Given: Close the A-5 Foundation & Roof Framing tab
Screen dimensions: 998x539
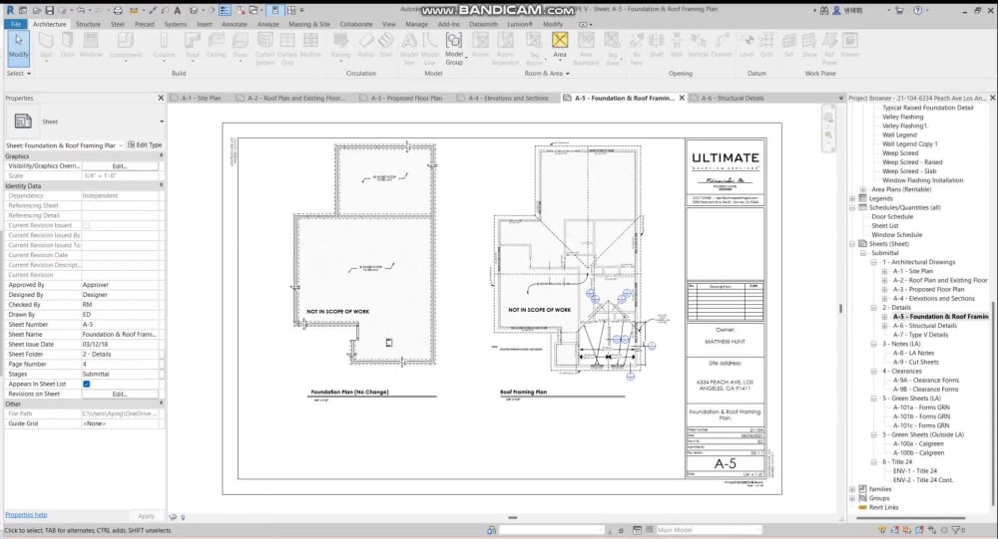Looking at the screenshot, I should click(682, 98).
